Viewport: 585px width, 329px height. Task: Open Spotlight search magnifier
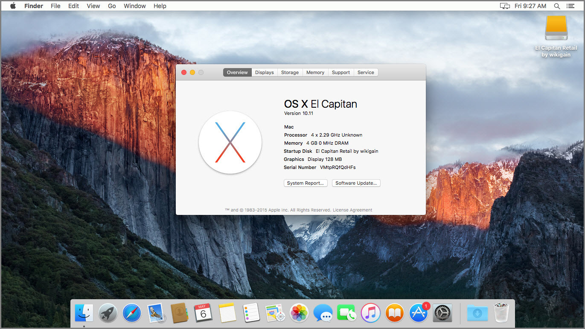tap(557, 6)
